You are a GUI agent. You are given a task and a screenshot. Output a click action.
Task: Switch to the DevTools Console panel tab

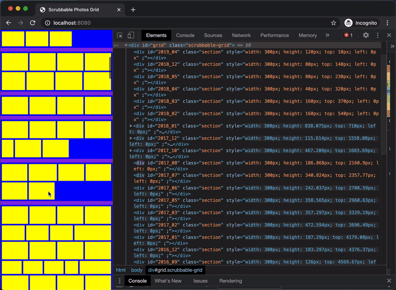[x=185, y=36]
